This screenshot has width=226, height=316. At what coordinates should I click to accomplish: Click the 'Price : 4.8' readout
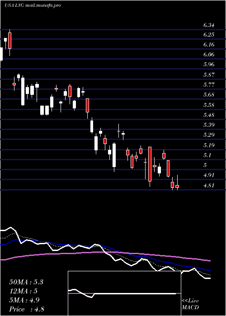(27, 309)
